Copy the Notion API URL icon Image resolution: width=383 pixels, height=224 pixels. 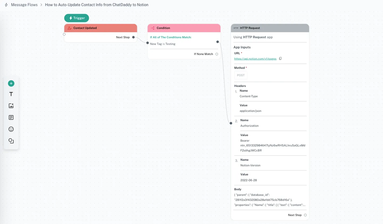(280, 58)
